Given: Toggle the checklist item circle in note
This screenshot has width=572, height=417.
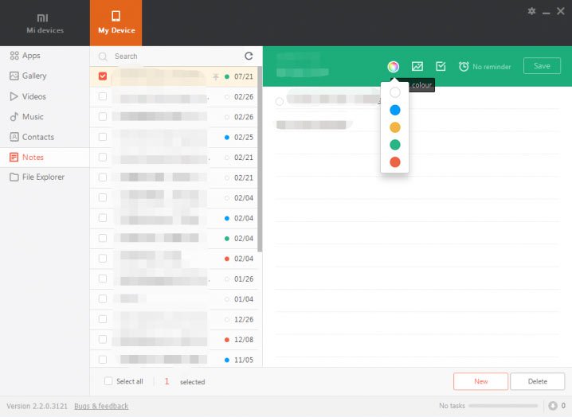Looking at the screenshot, I should pyautogui.click(x=280, y=101).
